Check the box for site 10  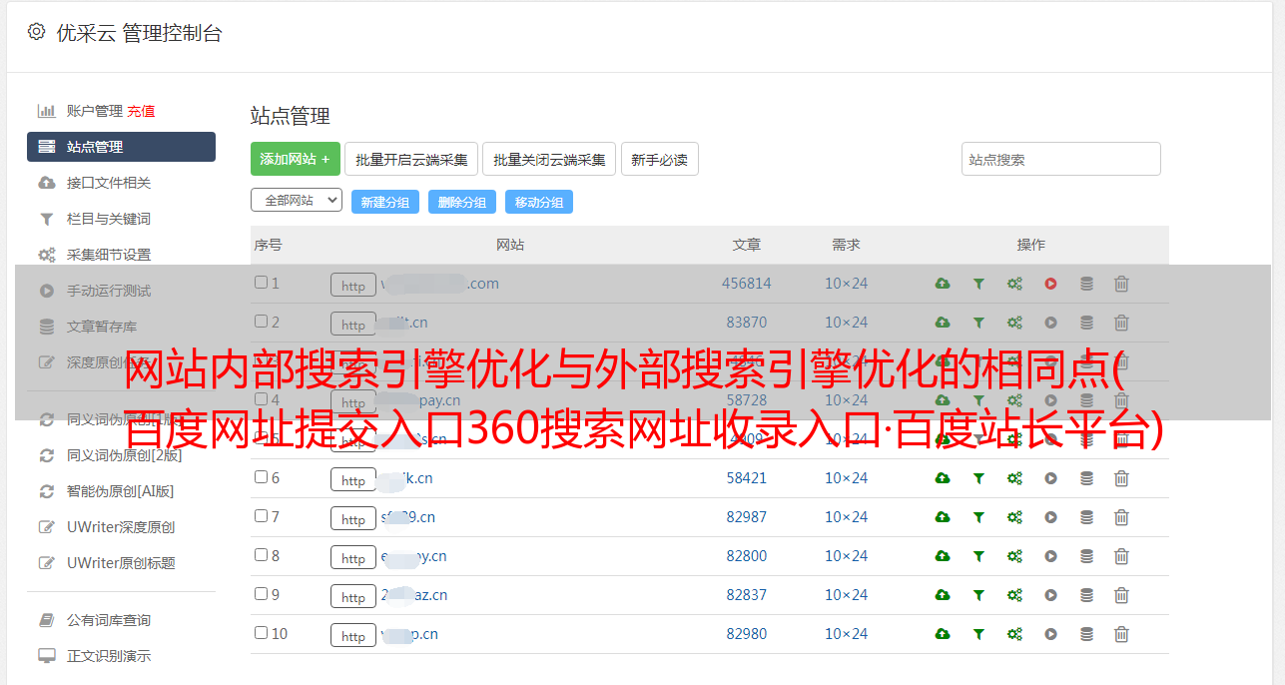261,633
